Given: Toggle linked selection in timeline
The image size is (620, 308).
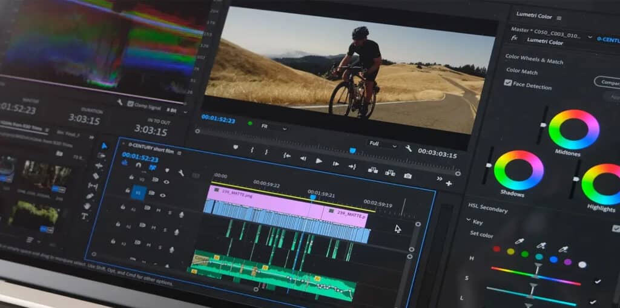Looking at the screenshot, I should [x=152, y=167].
